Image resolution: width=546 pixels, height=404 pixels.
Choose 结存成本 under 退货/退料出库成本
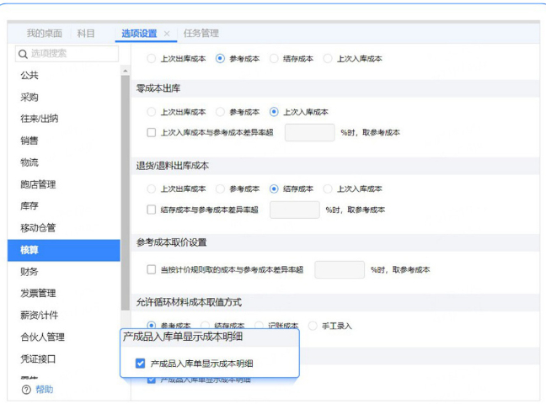tap(274, 189)
